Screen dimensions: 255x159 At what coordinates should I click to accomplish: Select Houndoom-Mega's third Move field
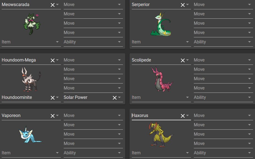[93, 79]
